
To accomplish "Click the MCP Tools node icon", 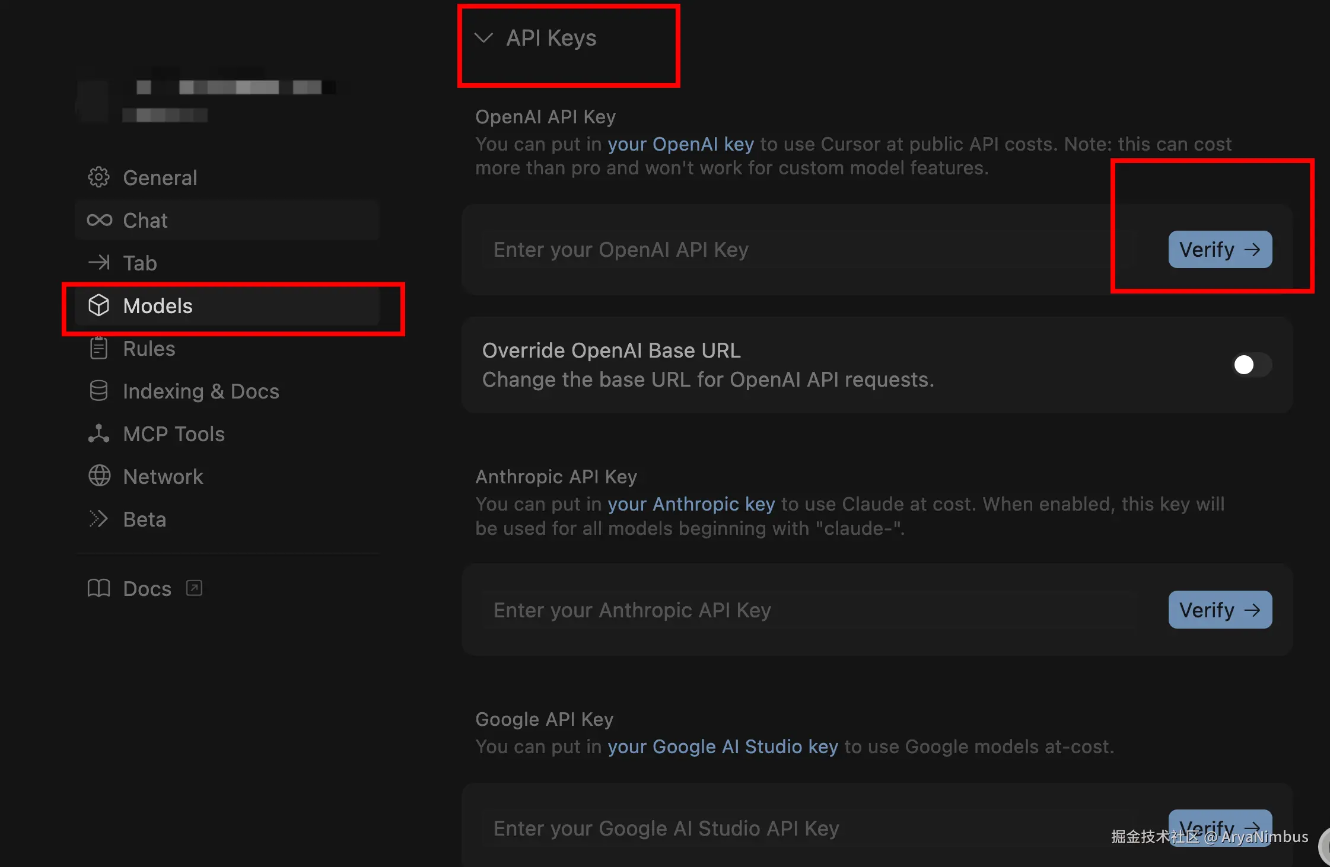I will (98, 434).
